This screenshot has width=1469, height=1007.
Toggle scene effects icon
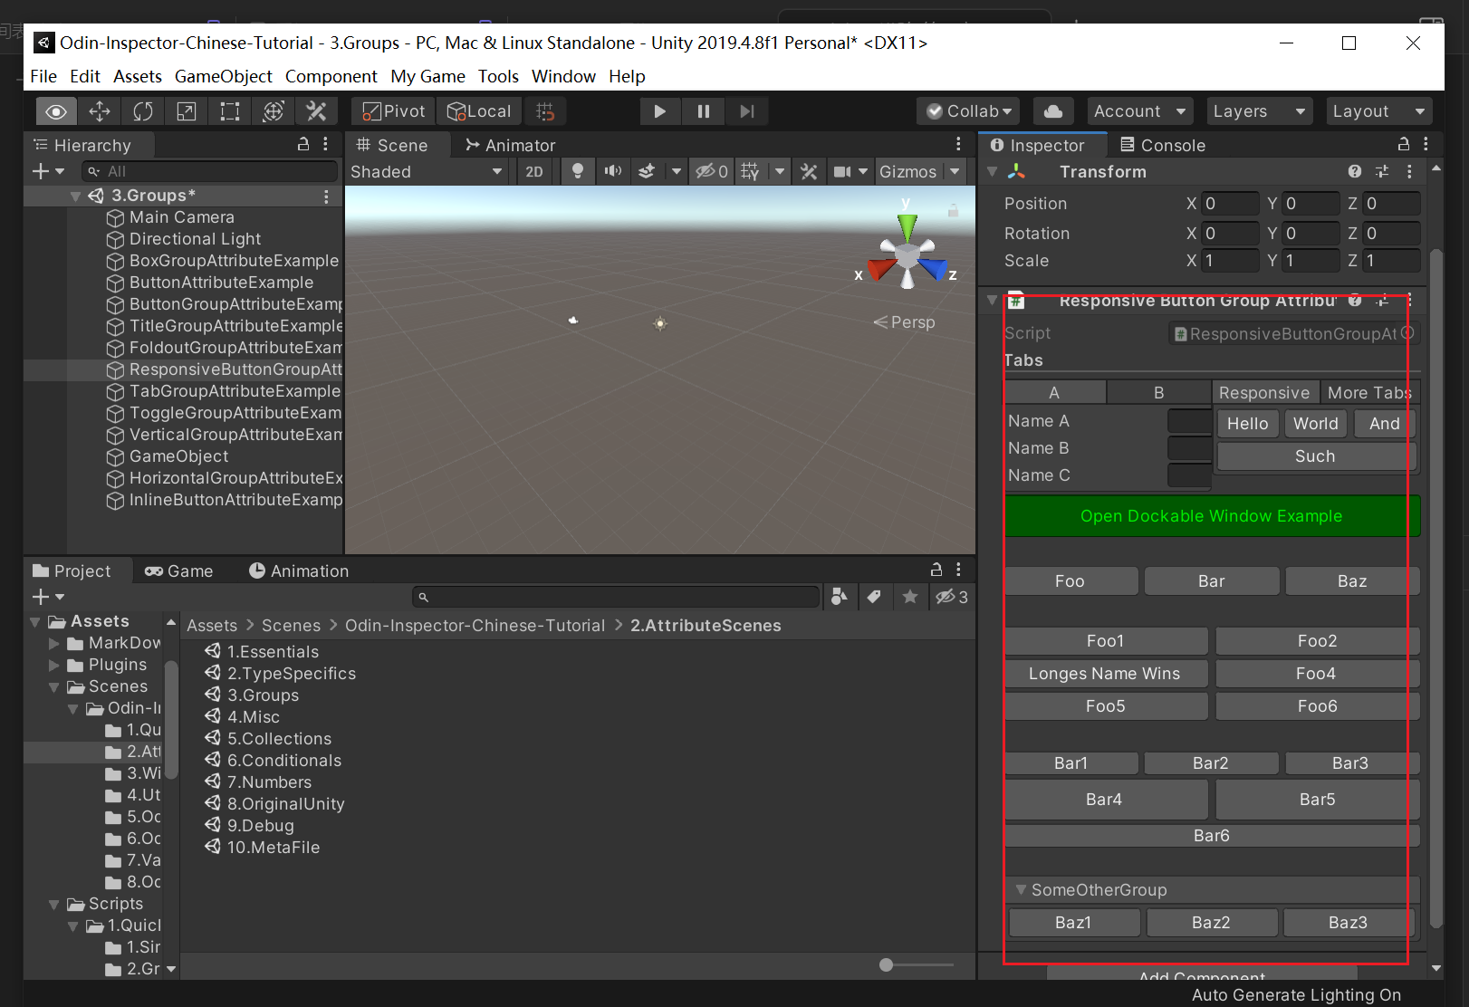647,171
